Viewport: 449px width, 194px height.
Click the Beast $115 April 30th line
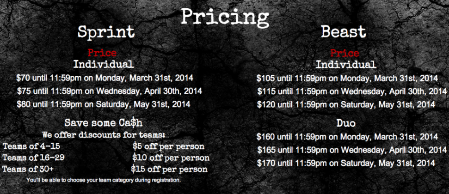tap(352, 91)
